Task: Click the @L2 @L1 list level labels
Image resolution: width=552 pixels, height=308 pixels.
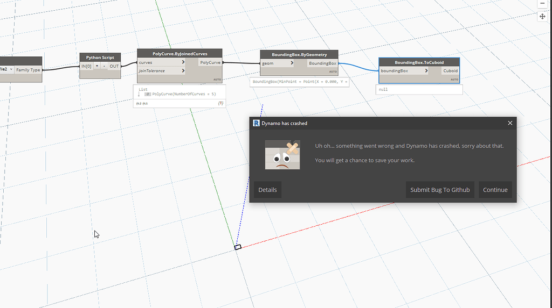Action: (142, 104)
